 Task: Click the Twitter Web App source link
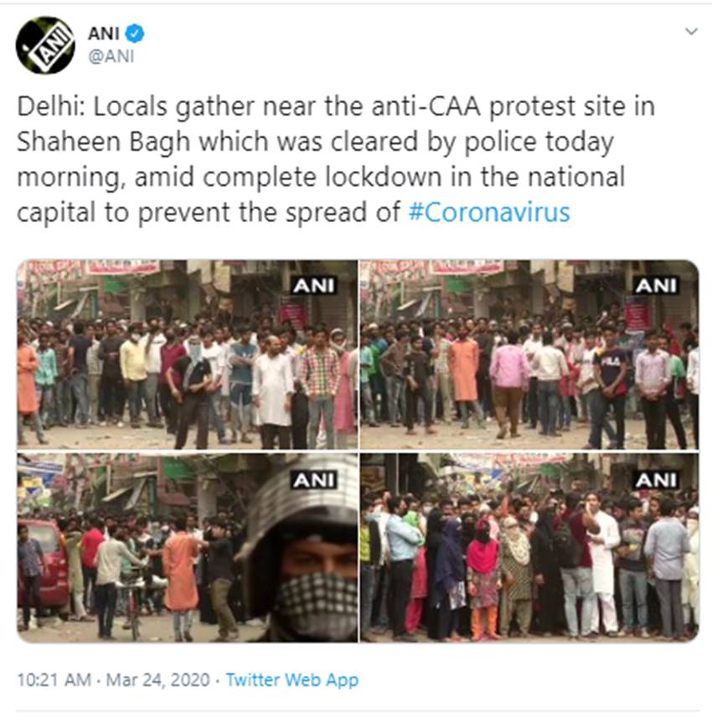[292, 679]
